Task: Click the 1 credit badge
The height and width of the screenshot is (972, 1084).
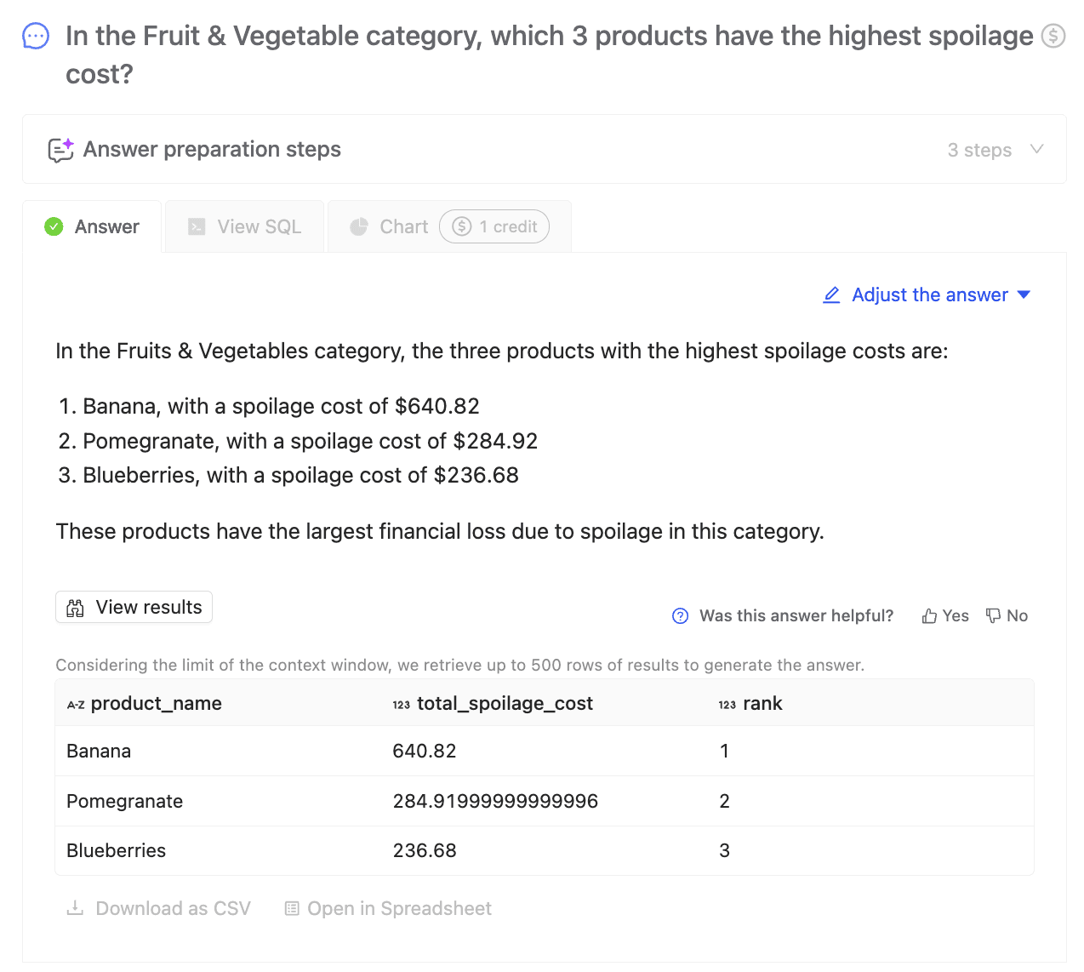Action: 494,227
